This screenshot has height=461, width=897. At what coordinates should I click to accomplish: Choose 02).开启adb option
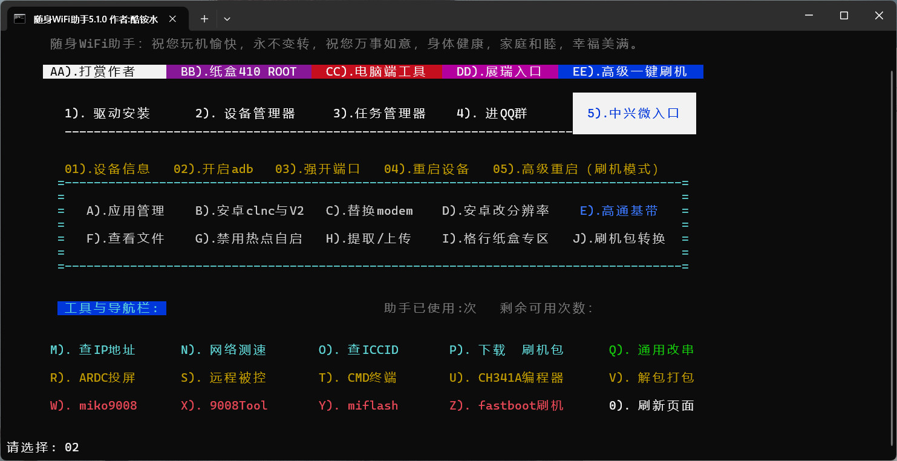213,169
